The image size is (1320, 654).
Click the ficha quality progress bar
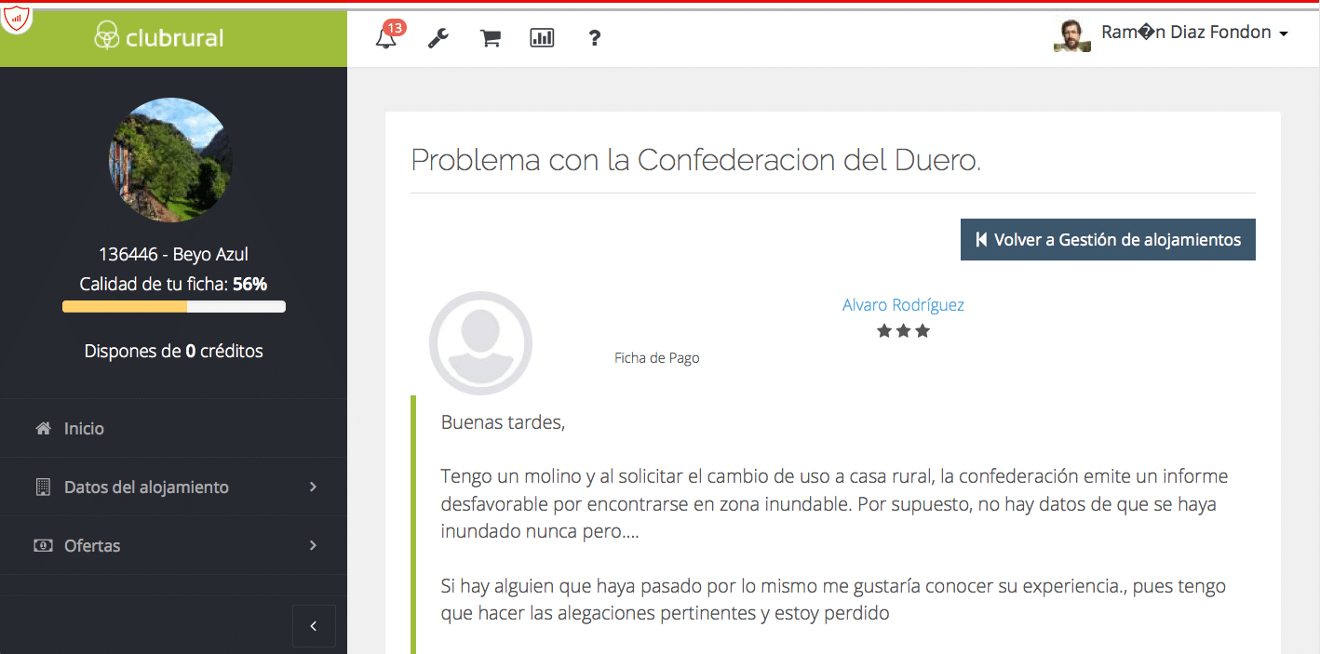[173, 306]
